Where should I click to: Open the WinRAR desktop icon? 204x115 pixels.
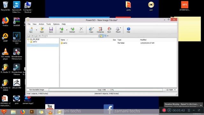(x=17, y=22)
